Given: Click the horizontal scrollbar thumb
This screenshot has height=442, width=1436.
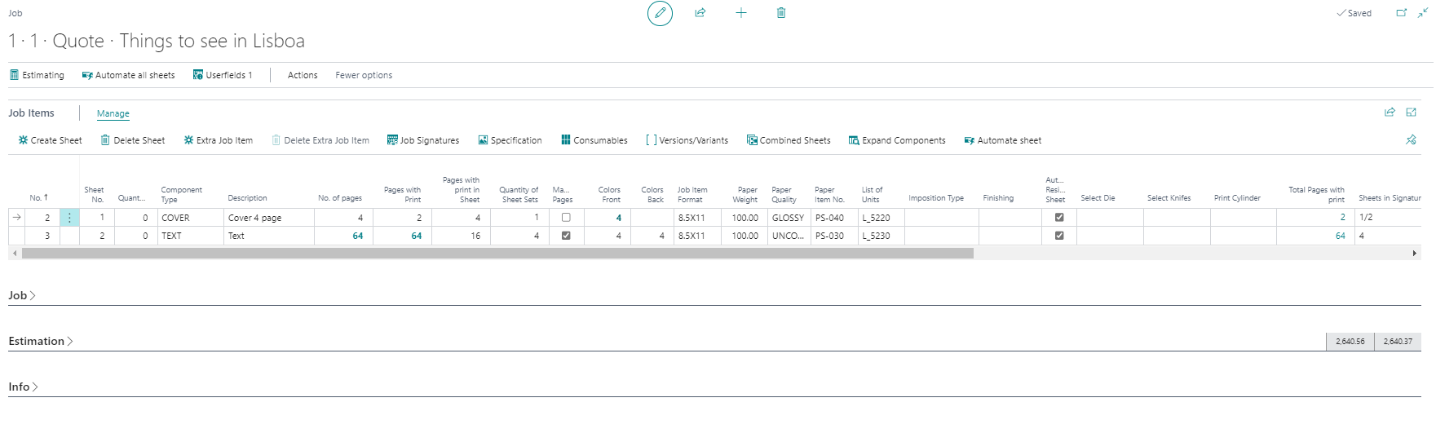Looking at the screenshot, I should tap(497, 254).
